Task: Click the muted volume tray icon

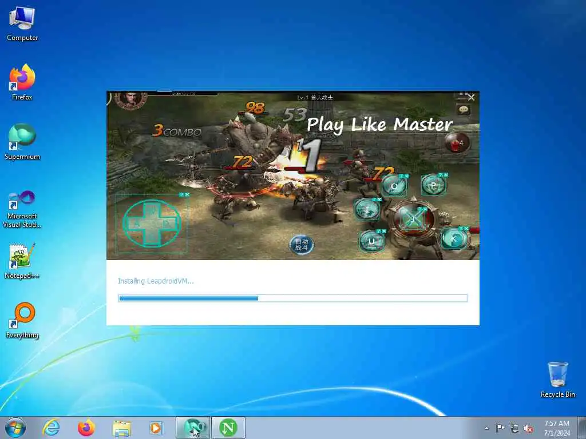Action: (x=528, y=428)
